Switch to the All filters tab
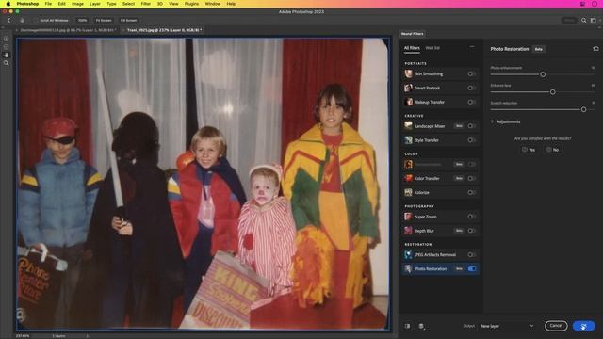 (412, 48)
